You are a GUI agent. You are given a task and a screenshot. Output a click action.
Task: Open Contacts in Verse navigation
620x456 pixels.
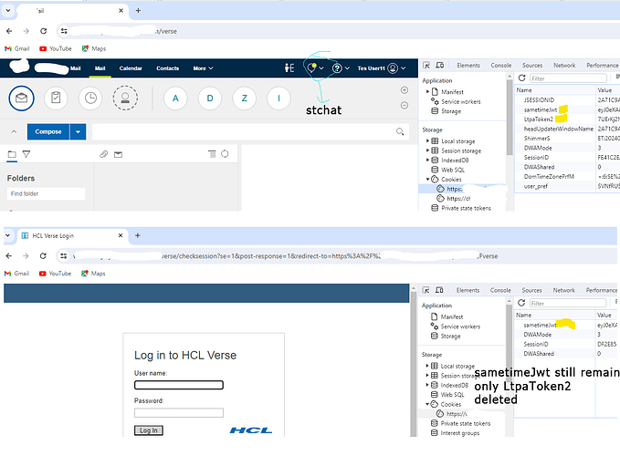(168, 68)
